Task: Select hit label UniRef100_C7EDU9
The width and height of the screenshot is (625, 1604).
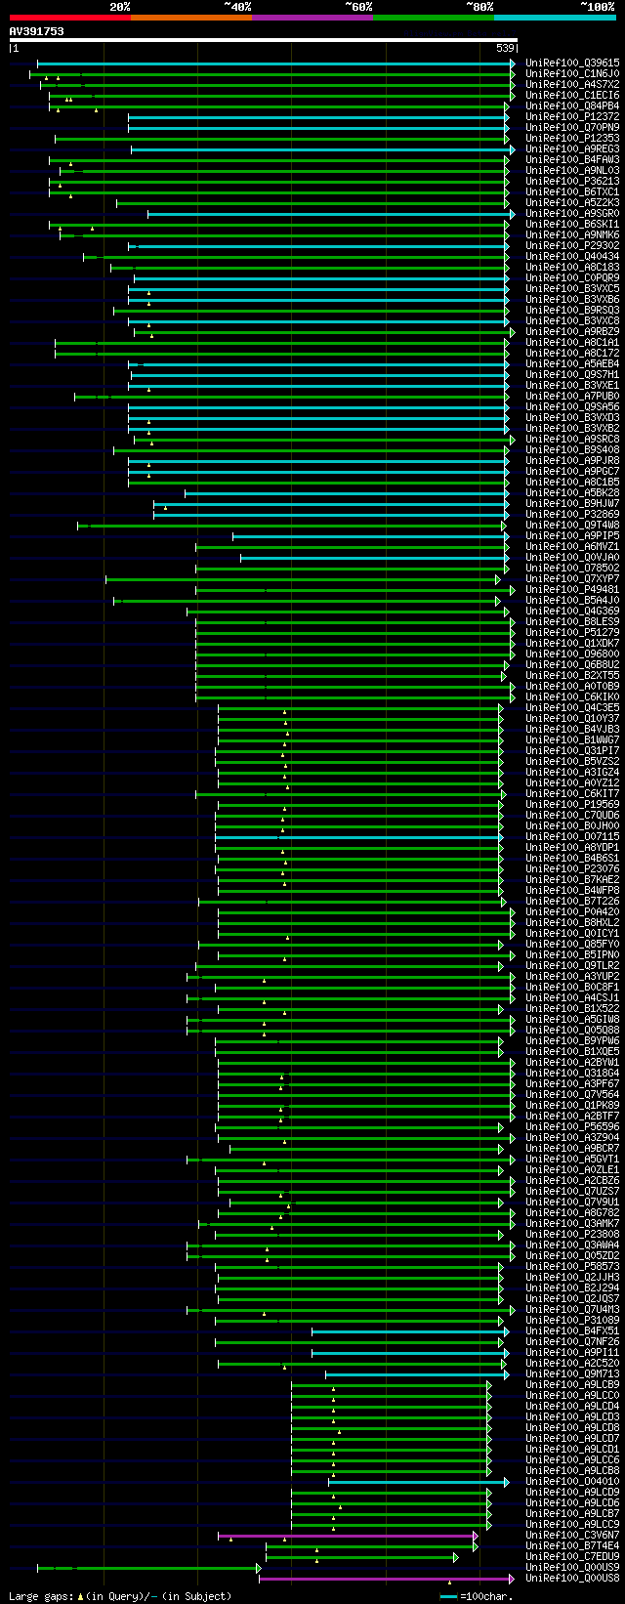Action: 572,1556
